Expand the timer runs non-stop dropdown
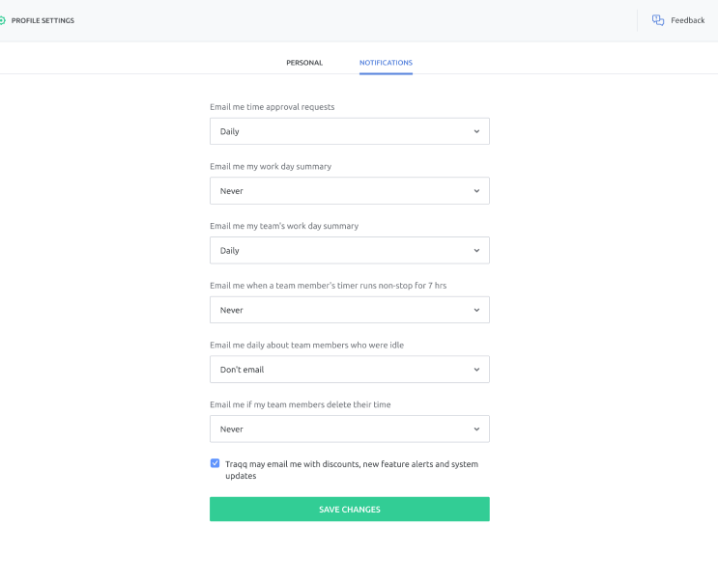This screenshot has width=718, height=582. pyautogui.click(x=350, y=310)
